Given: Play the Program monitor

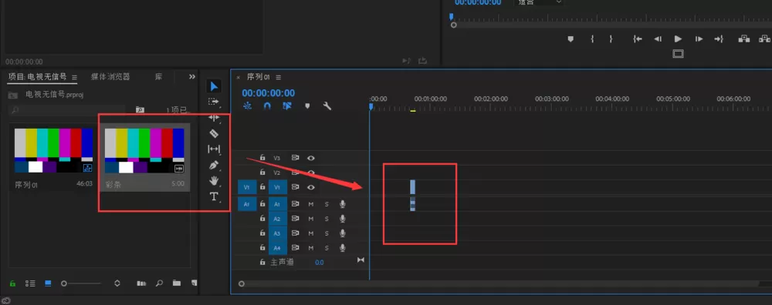Looking at the screenshot, I should click(678, 39).
